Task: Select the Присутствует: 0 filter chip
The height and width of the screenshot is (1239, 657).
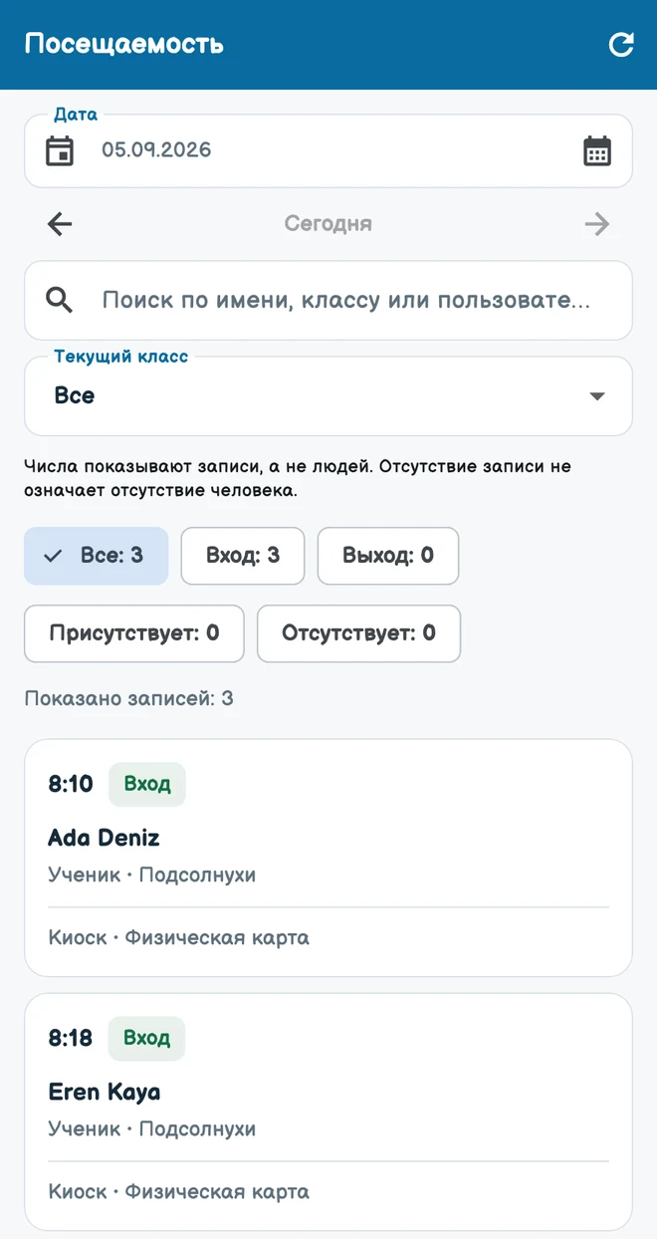Action: tap(134, 633)
